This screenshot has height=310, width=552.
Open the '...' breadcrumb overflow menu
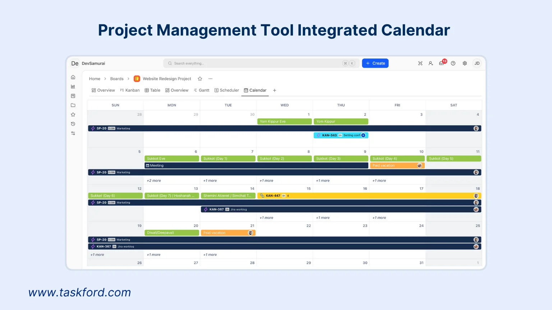210,79
